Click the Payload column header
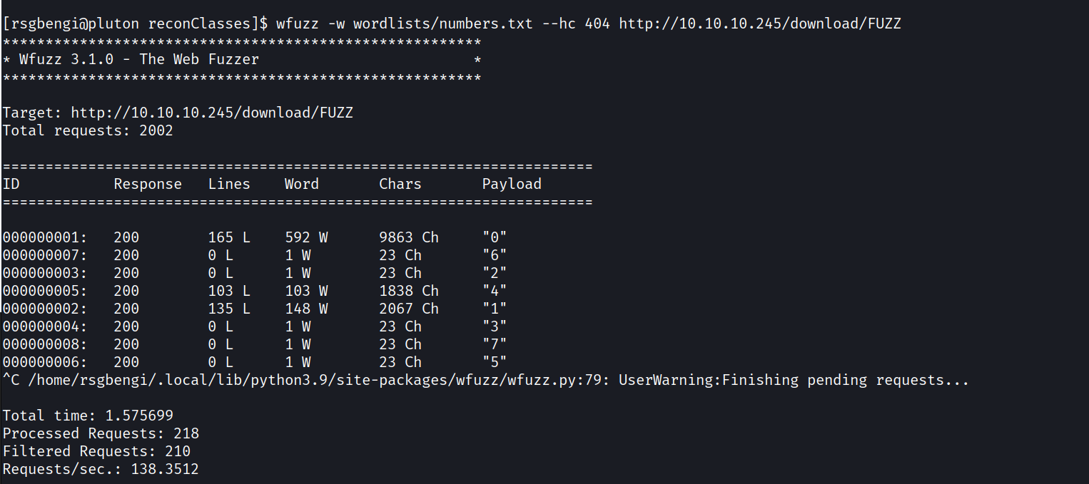Screen dimensions: 1089x484 511,184
